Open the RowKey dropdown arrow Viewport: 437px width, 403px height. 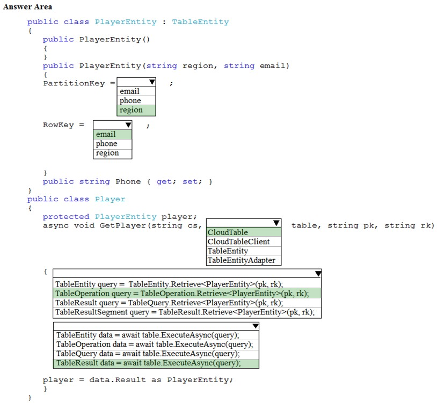[128, 125]
